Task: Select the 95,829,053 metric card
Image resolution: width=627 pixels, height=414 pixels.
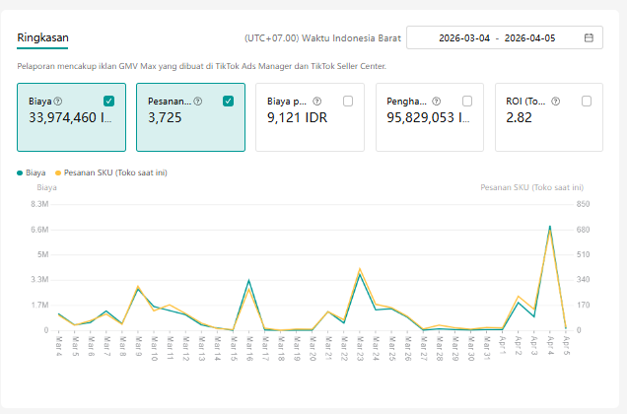Action: tap(430, 117)
